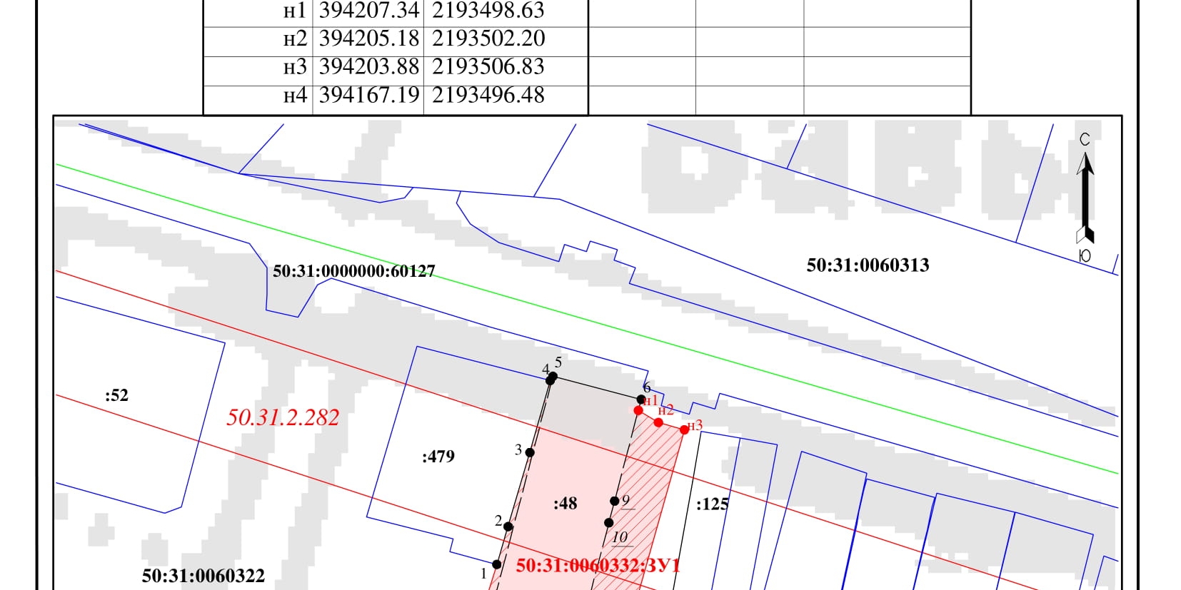Click red boundary point н3 on map
The width and height of the screenshot is (1181, 590).
[684, 429]
